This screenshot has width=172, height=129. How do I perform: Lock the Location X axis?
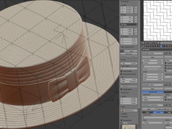click(136, 8)
